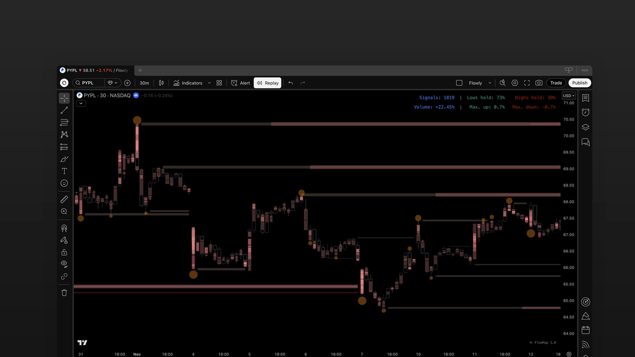This screenshot has width=635, height=357.
Task: Open the object tree panel
Action: tap(585, 127)
